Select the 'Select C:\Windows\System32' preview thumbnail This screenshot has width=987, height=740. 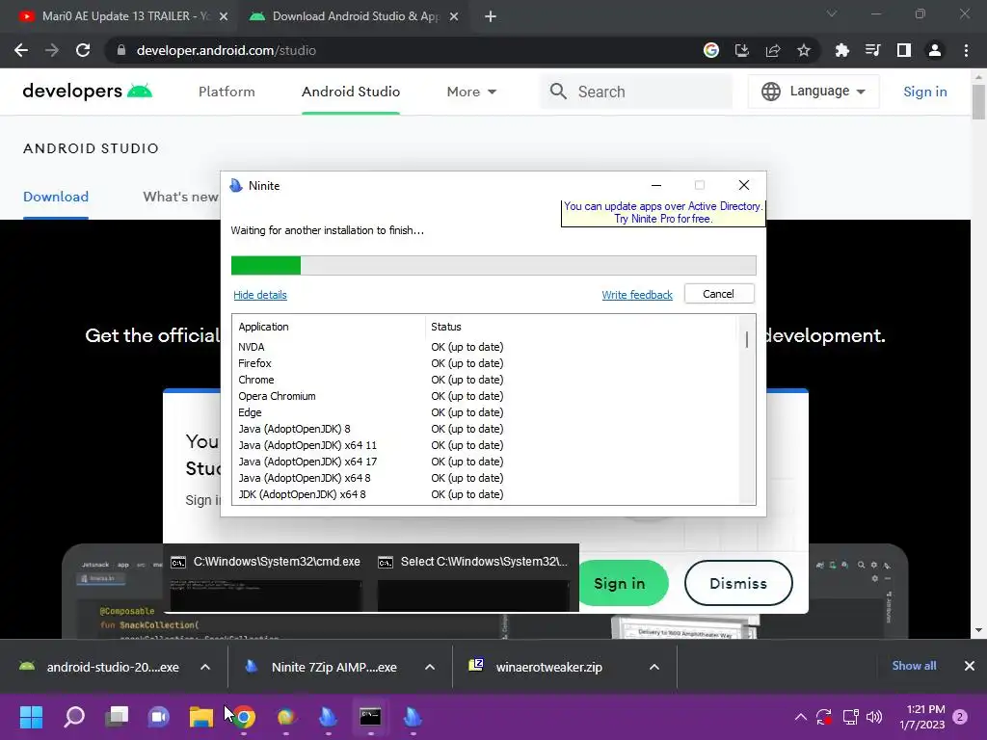[x=474, y=578]
